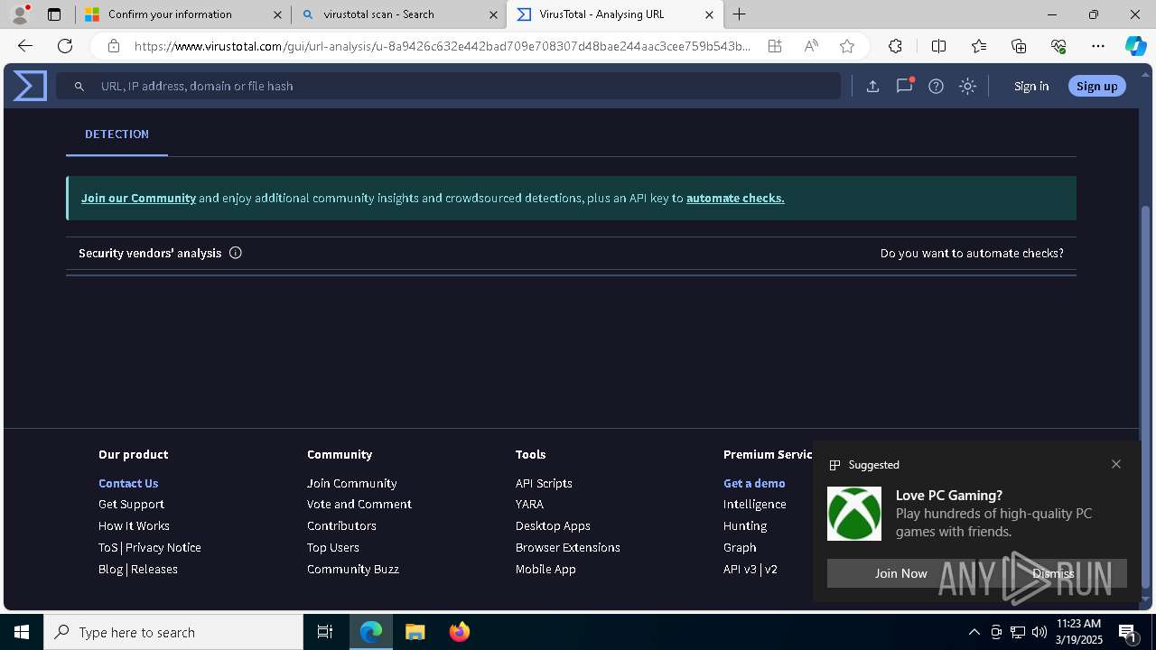Open the notifications comment icon
The width and height of the screenshot is (1156, 650).
pos(904,86)
